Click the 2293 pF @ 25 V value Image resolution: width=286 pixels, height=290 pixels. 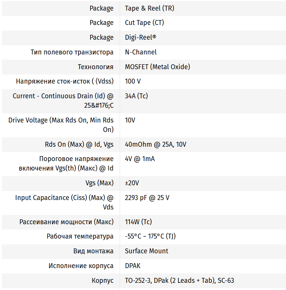pyautogui.click(x=147, y=198)
